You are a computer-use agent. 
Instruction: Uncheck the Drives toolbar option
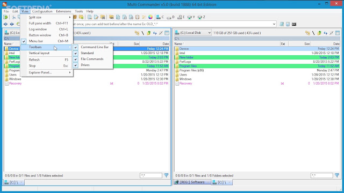pos(92,65)
